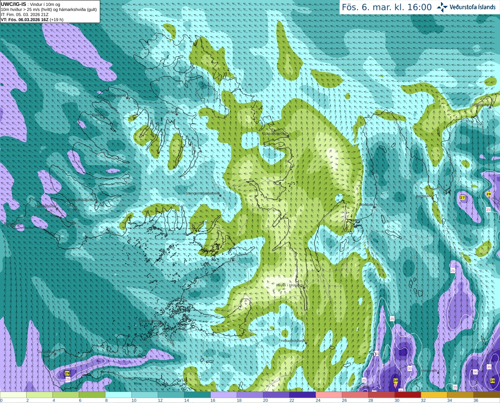Select the 26–28 m/s legend swatch
Screen dimensions: 500x403
point(355,395)
